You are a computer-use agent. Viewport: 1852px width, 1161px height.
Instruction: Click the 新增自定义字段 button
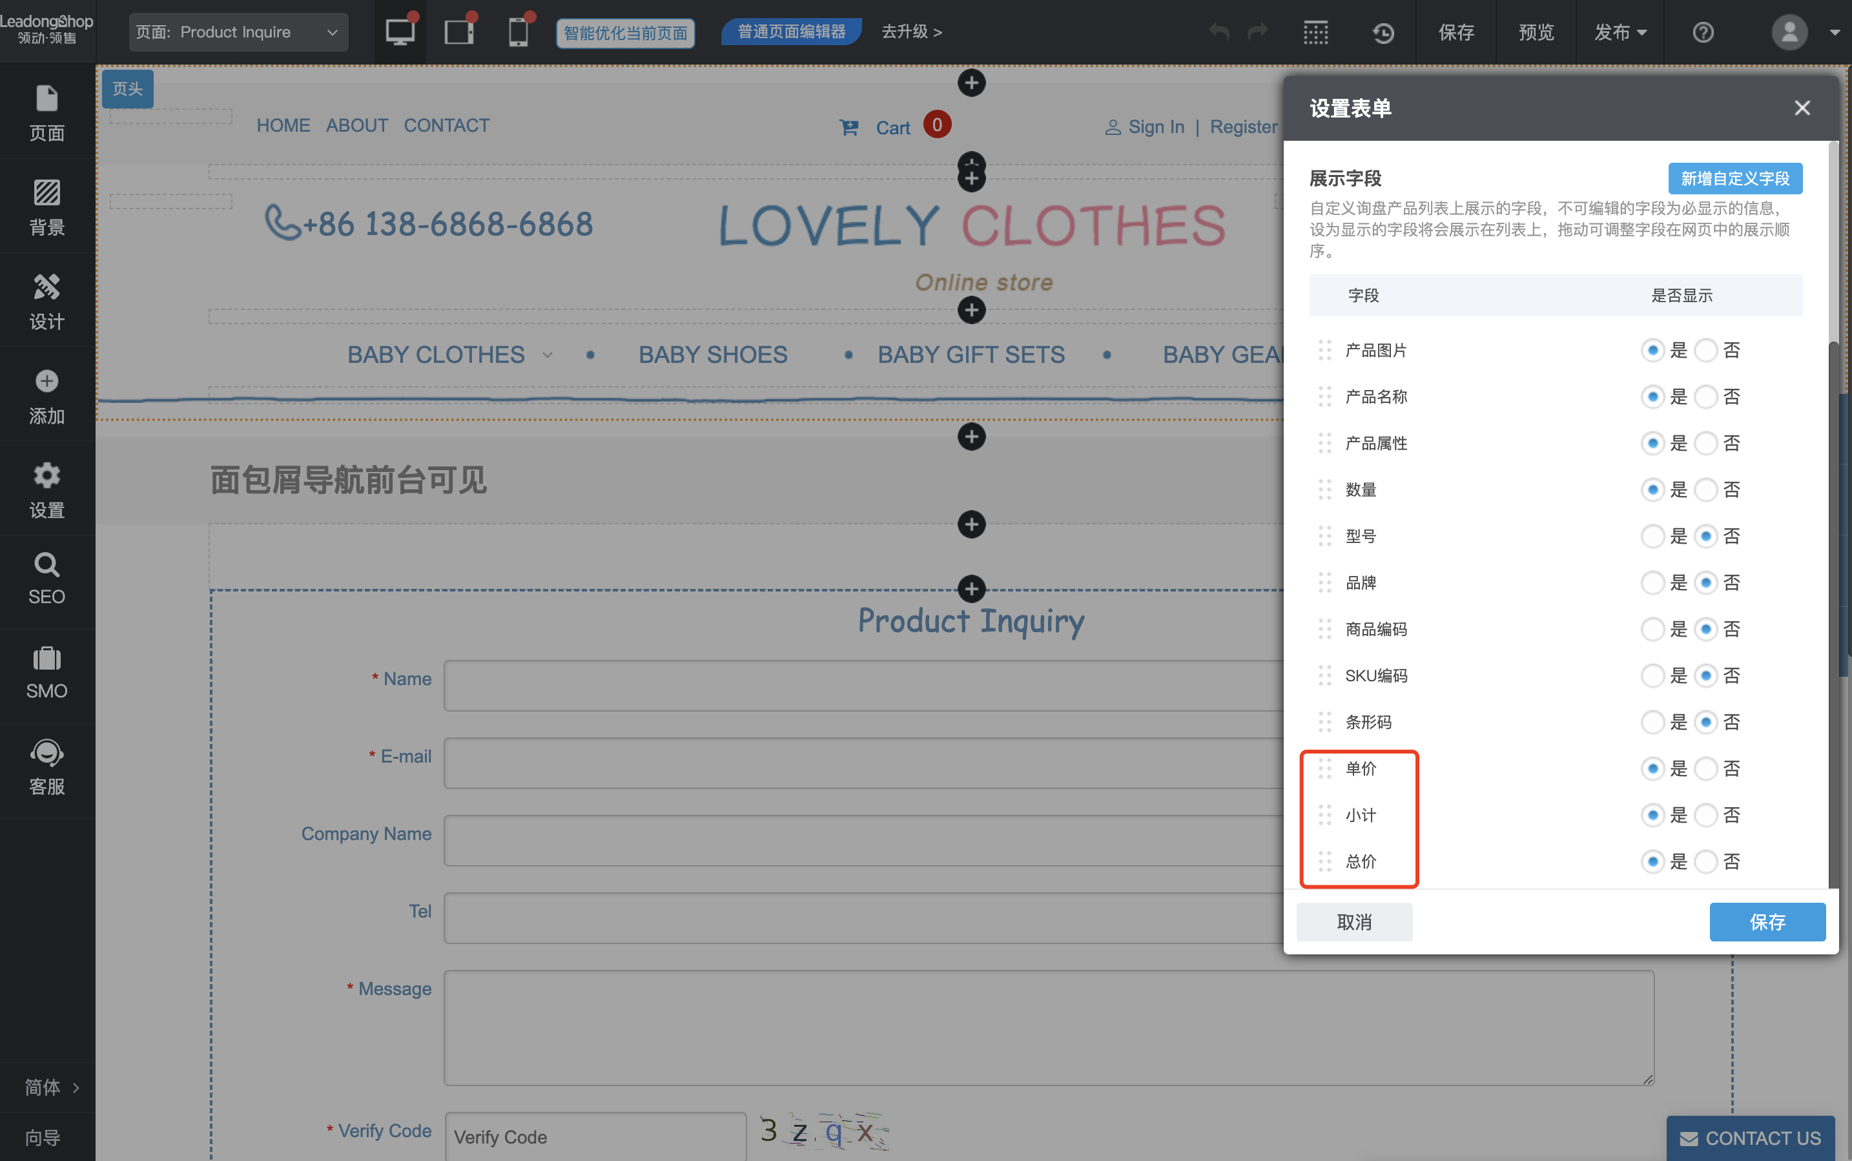1734,178
